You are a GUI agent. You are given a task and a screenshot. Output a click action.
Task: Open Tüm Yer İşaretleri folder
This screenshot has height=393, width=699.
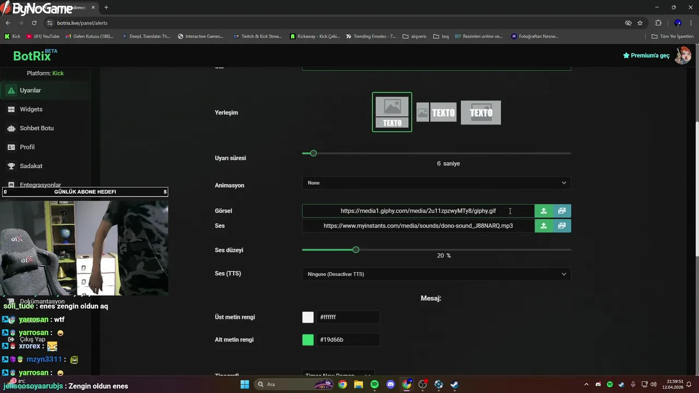pos(673,37)
